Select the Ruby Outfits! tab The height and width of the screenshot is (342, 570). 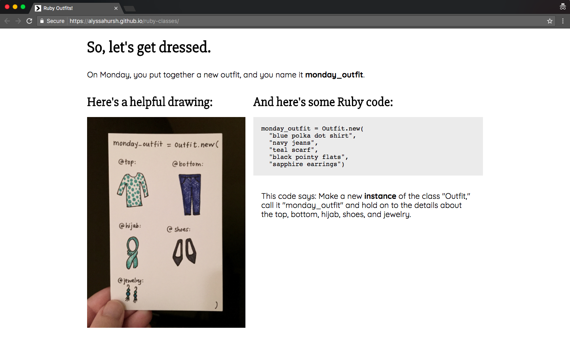pos(71,8)
